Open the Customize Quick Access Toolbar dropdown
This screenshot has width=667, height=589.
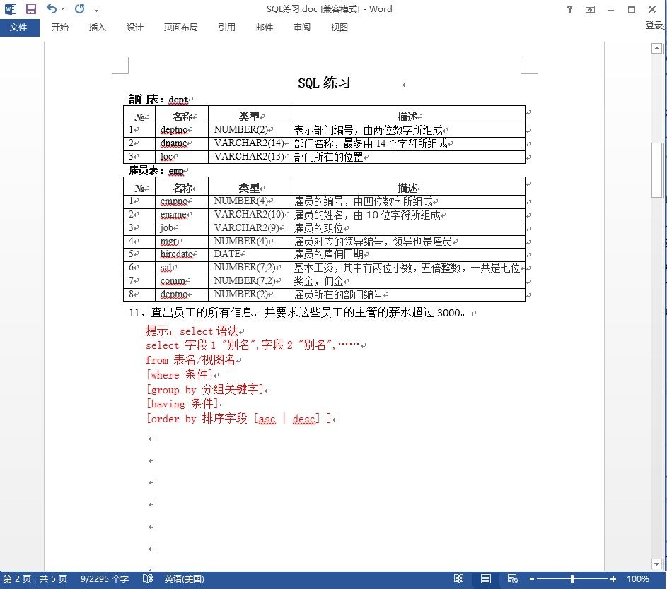click(97, 9)
